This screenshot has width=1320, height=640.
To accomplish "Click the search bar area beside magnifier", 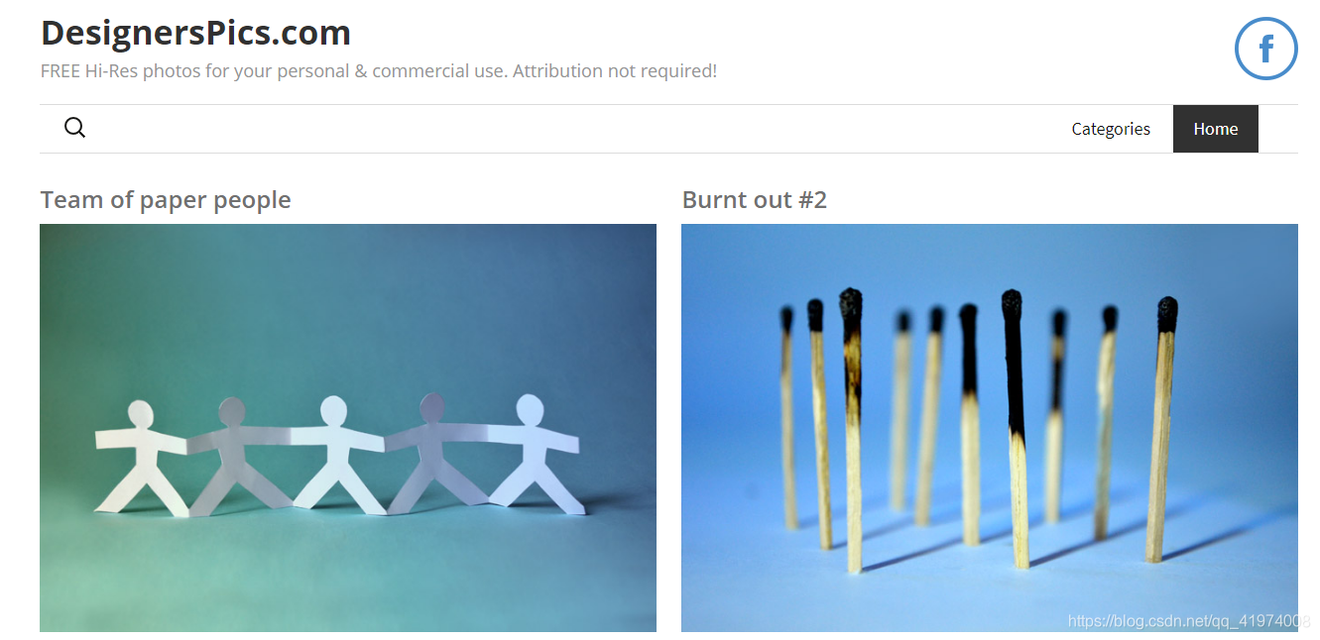I will pos(565,129).
